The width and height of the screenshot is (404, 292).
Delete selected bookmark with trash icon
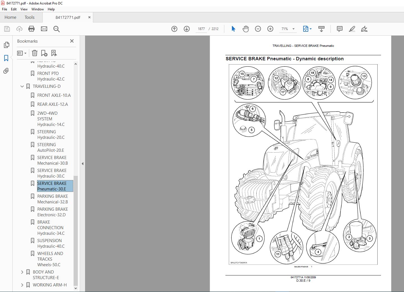pyautogui.click(x=35, y=53)
